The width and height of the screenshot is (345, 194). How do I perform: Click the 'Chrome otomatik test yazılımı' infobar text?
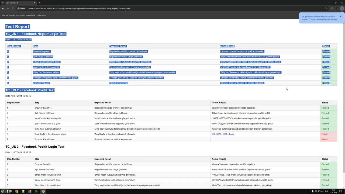coord(24,15)
